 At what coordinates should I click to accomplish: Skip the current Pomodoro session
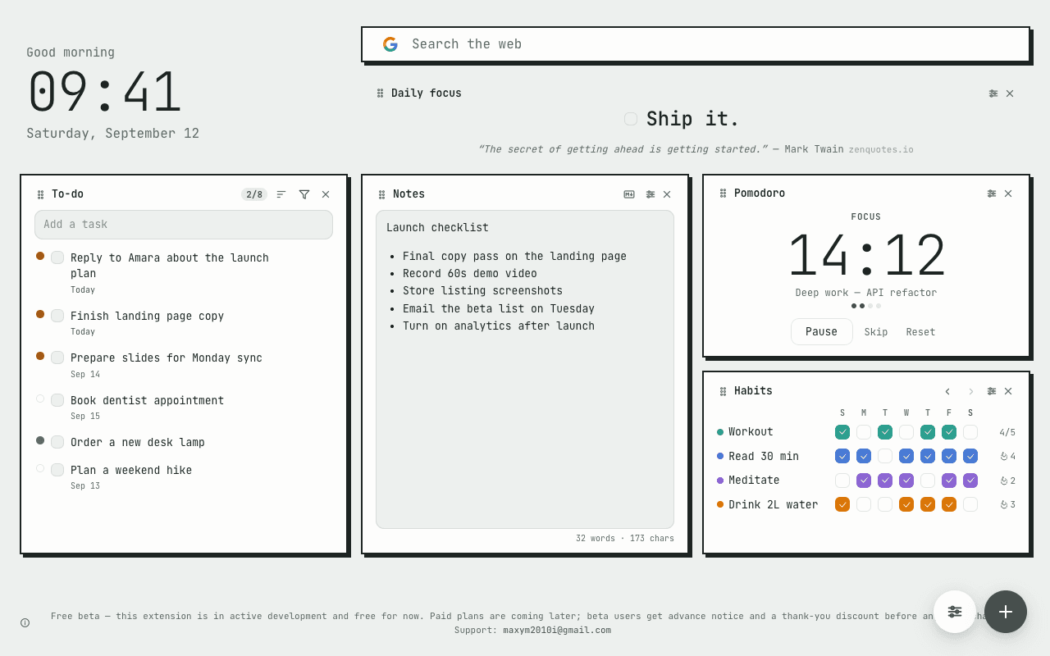(x=876, y=332)
